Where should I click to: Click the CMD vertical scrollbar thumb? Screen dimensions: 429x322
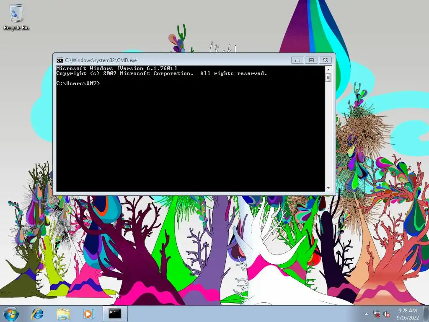click(328, 78)
